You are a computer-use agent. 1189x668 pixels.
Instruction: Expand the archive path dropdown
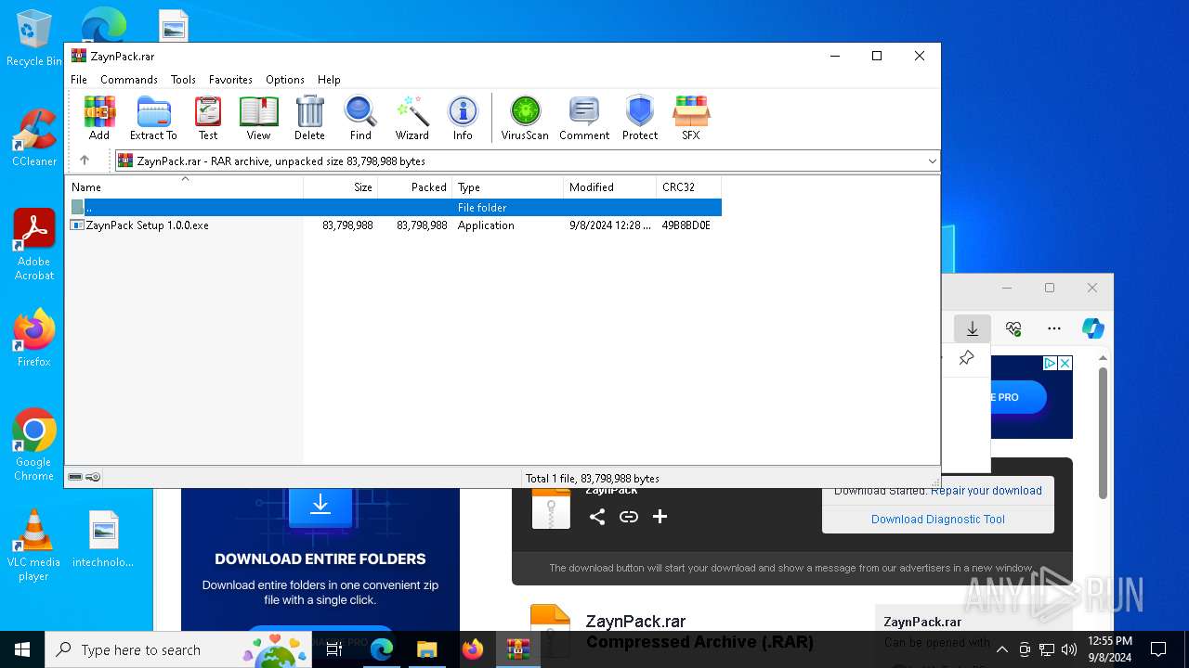[x=932, y=161]
